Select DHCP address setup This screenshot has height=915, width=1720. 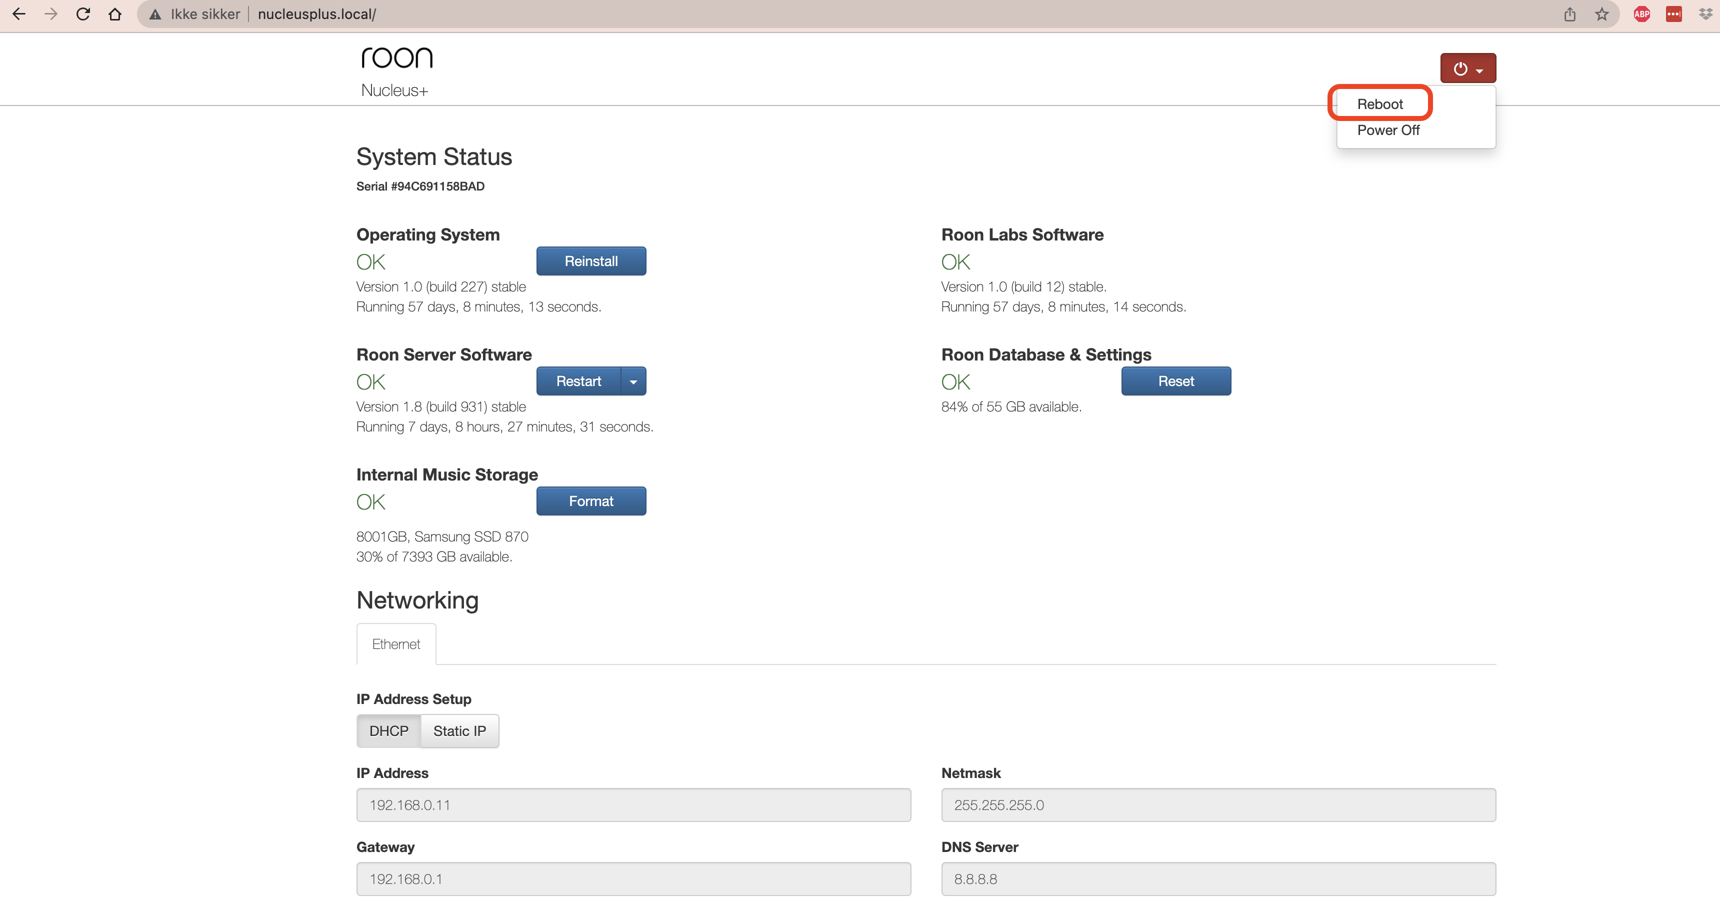388,731
